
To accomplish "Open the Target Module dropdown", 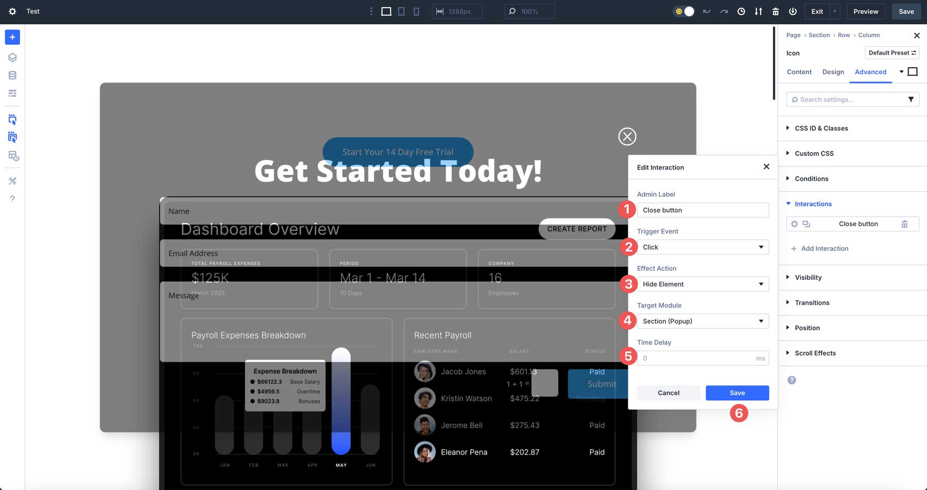I will pyautogui.click(x=702, y=321).
